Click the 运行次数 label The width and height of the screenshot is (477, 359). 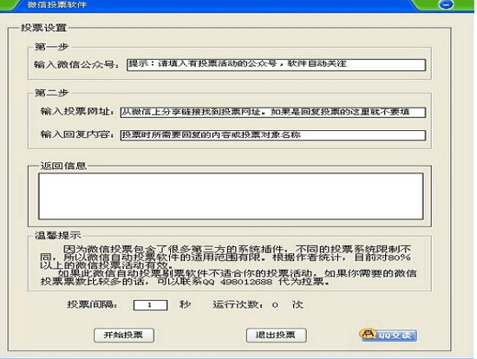click(238, 304)
